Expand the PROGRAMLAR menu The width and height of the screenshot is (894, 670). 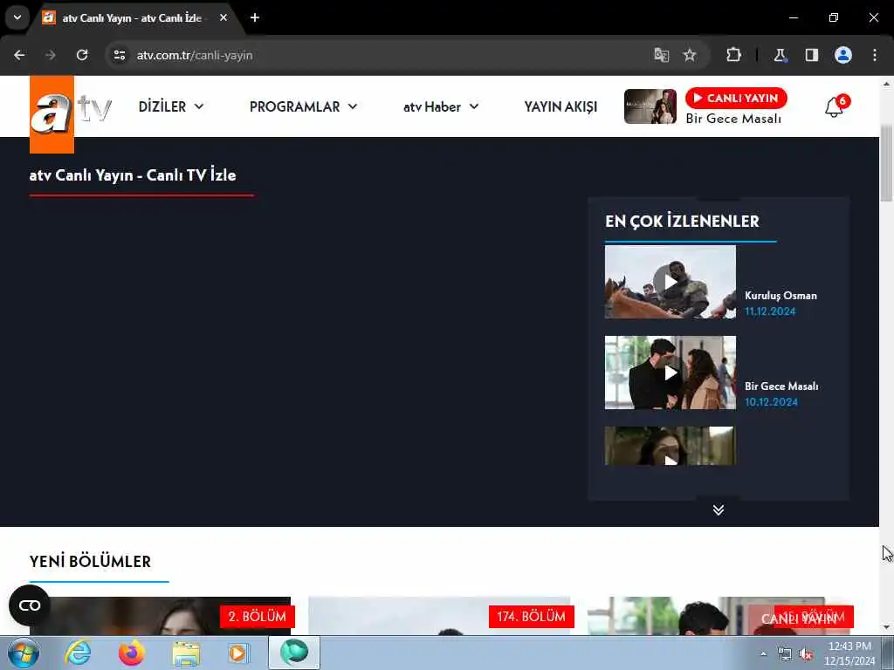(x=303, y=106)
